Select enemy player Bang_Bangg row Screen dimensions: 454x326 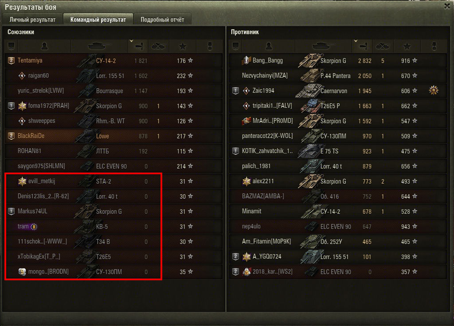pos(338,61)
